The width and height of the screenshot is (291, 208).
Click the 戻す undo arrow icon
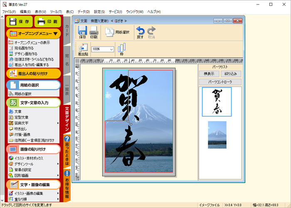(x=141, y=32)
